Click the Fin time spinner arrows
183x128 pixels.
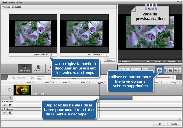click(x=107, y=55)
